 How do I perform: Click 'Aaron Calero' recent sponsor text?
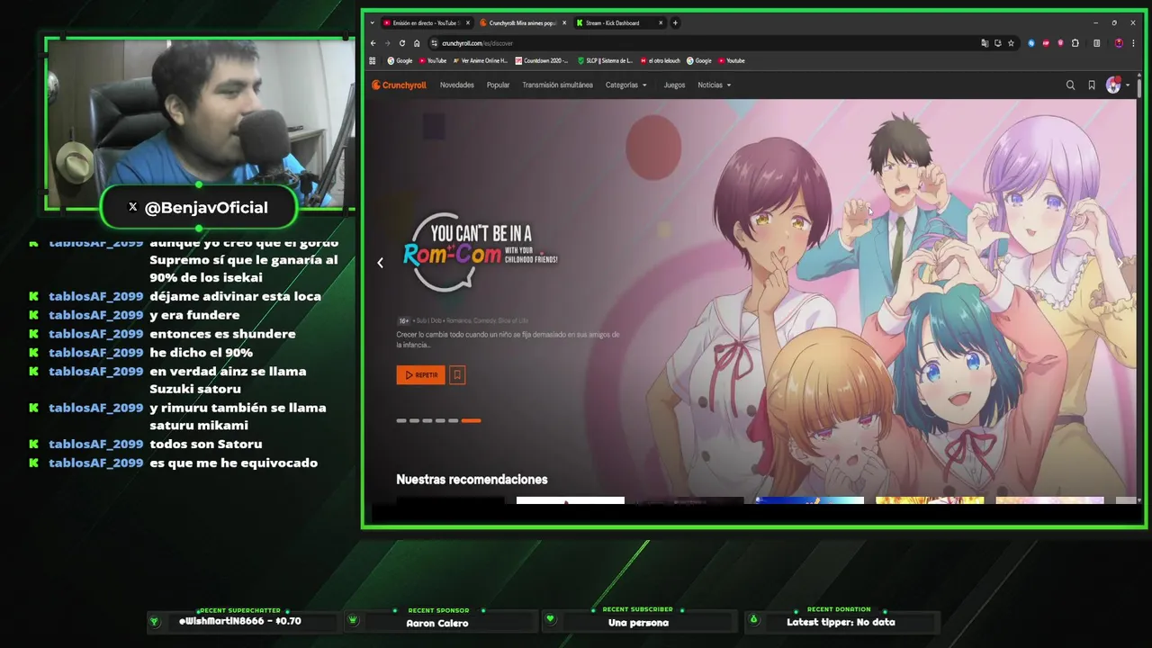[437, 623]
